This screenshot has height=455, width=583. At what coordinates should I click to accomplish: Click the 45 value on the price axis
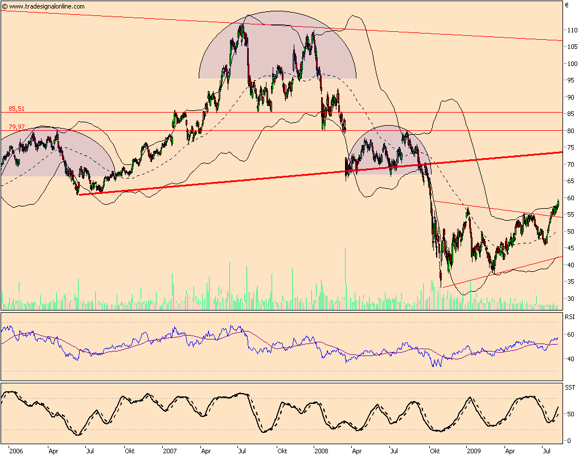[x=570, y=248]
